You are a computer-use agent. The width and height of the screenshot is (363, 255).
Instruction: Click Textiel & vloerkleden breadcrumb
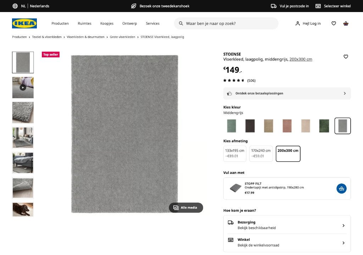tap(47, 37)
